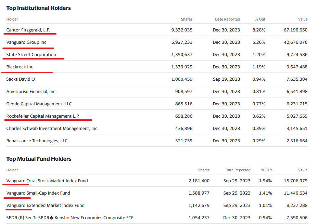This screenshot has height=224, width=318.
Task: Open the Blackrock Inc. holder entry
Action: pos(20,67)
